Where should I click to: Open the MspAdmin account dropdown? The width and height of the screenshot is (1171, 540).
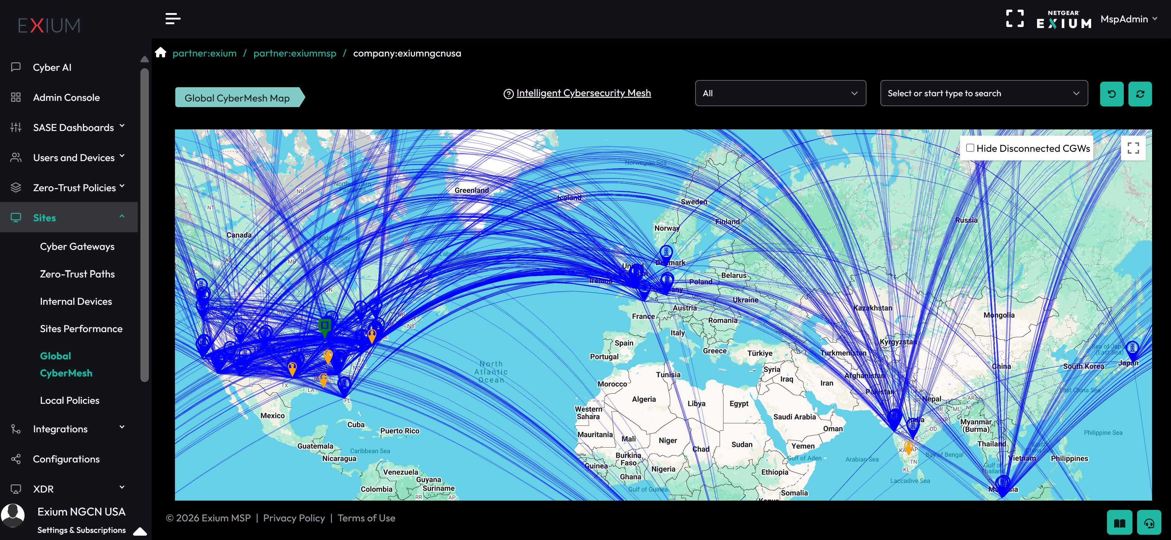click(1128, 19)
